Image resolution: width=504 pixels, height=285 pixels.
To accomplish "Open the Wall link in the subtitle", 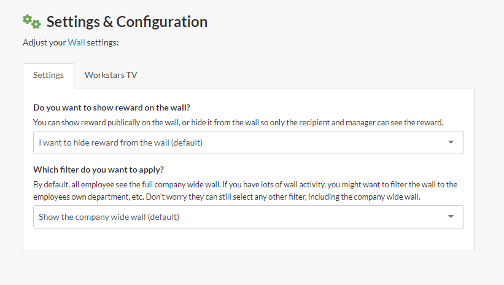I will pos(76,42).
